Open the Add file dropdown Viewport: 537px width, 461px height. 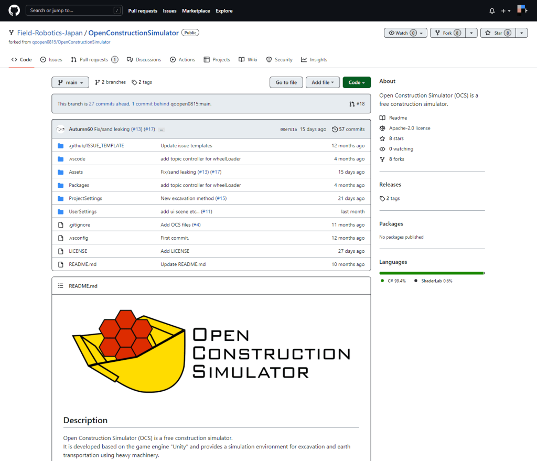(323, 82)
